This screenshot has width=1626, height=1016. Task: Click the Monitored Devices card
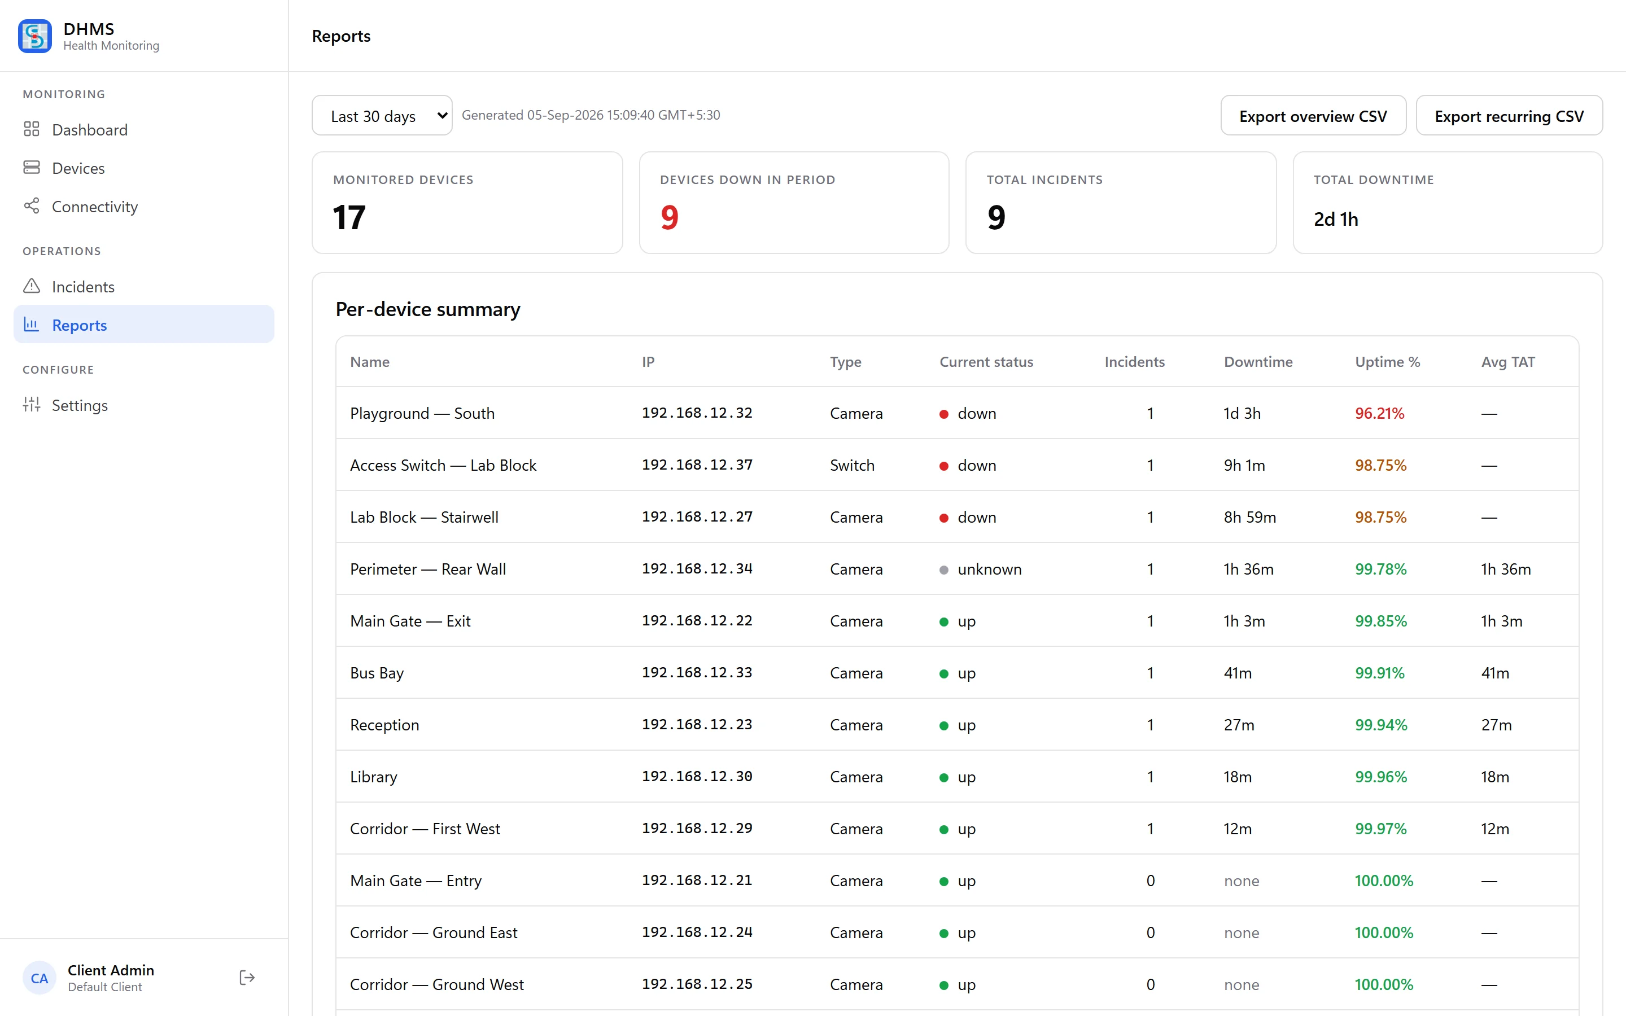[x=467, y=202]
